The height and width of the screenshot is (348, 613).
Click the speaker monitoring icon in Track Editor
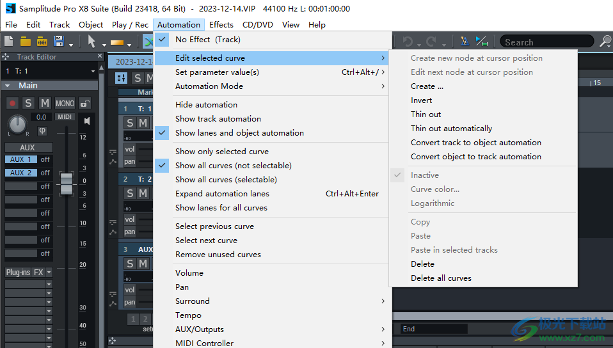click(87, 121)
